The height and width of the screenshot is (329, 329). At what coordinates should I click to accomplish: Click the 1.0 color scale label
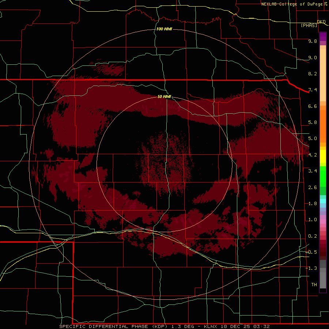pos(313,220)
